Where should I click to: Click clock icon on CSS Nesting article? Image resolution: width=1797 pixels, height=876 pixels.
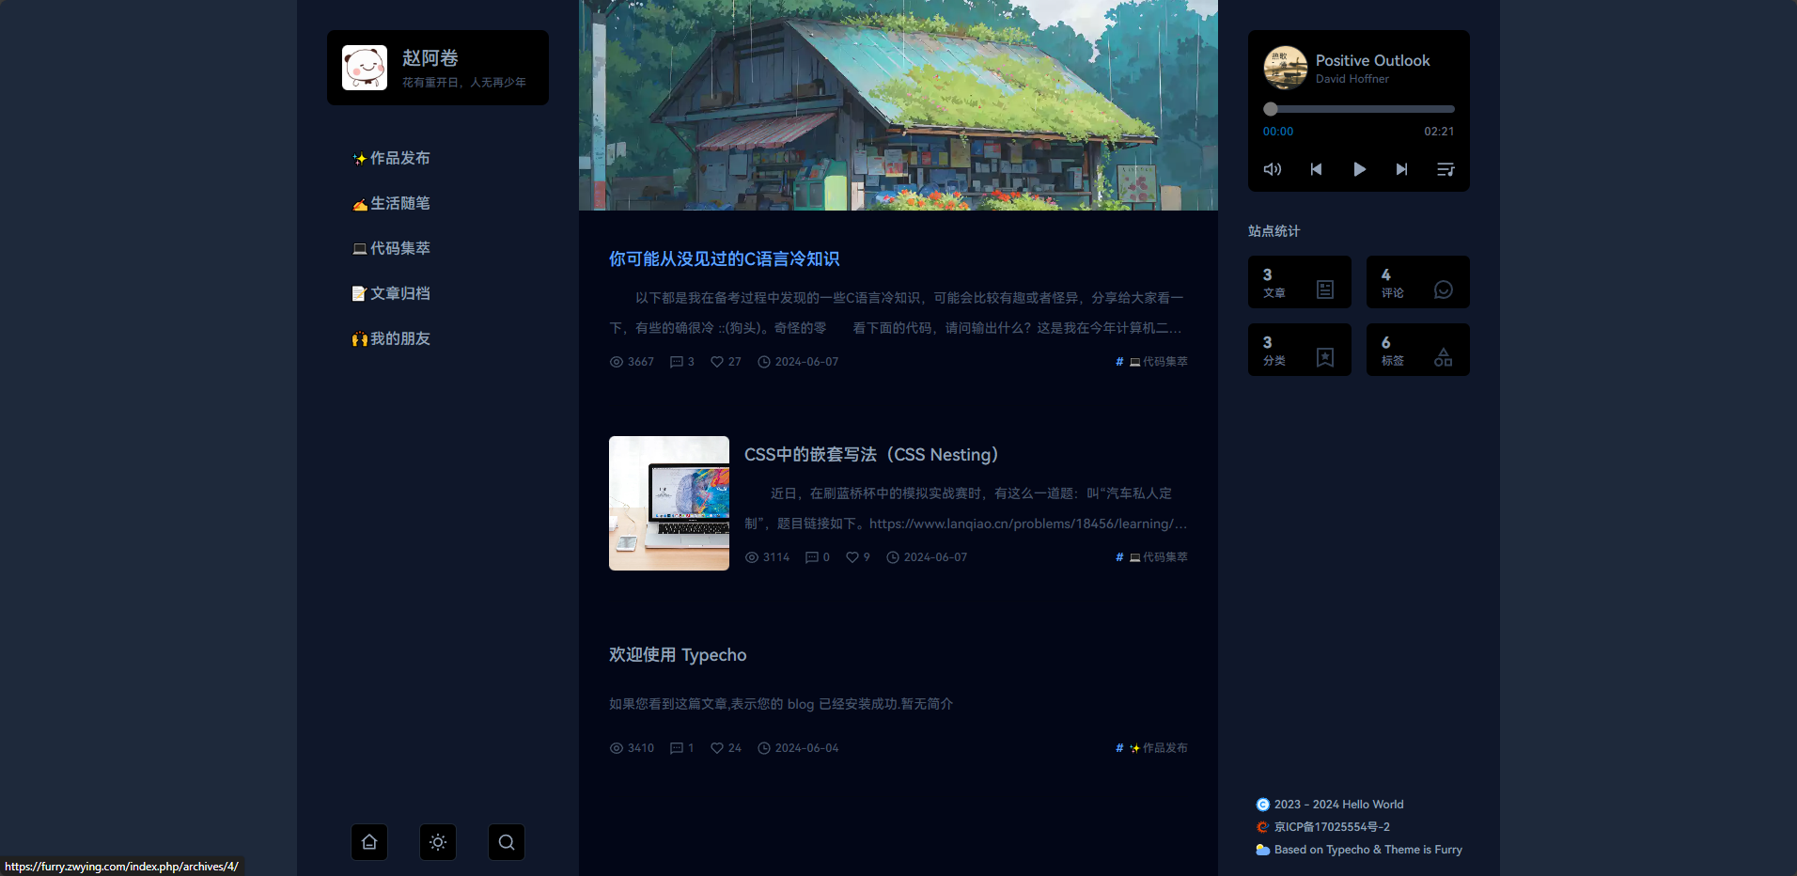(x=893, y=557)
